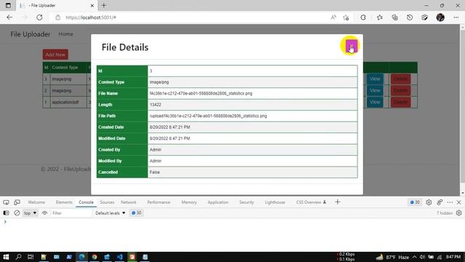This screenshot has height=262, width=465.
Task: Open Task View on the taskbar
Action: coord(31,257)
